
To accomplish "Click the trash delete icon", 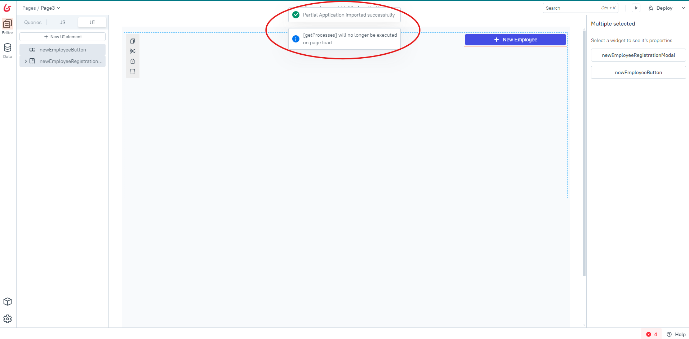I will point(133,61).
